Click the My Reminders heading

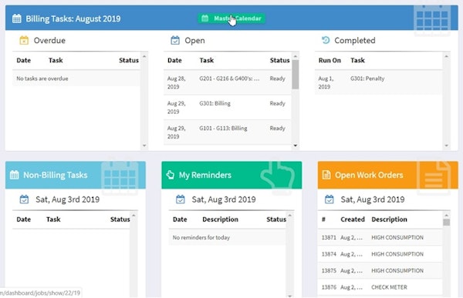point(205,175)
